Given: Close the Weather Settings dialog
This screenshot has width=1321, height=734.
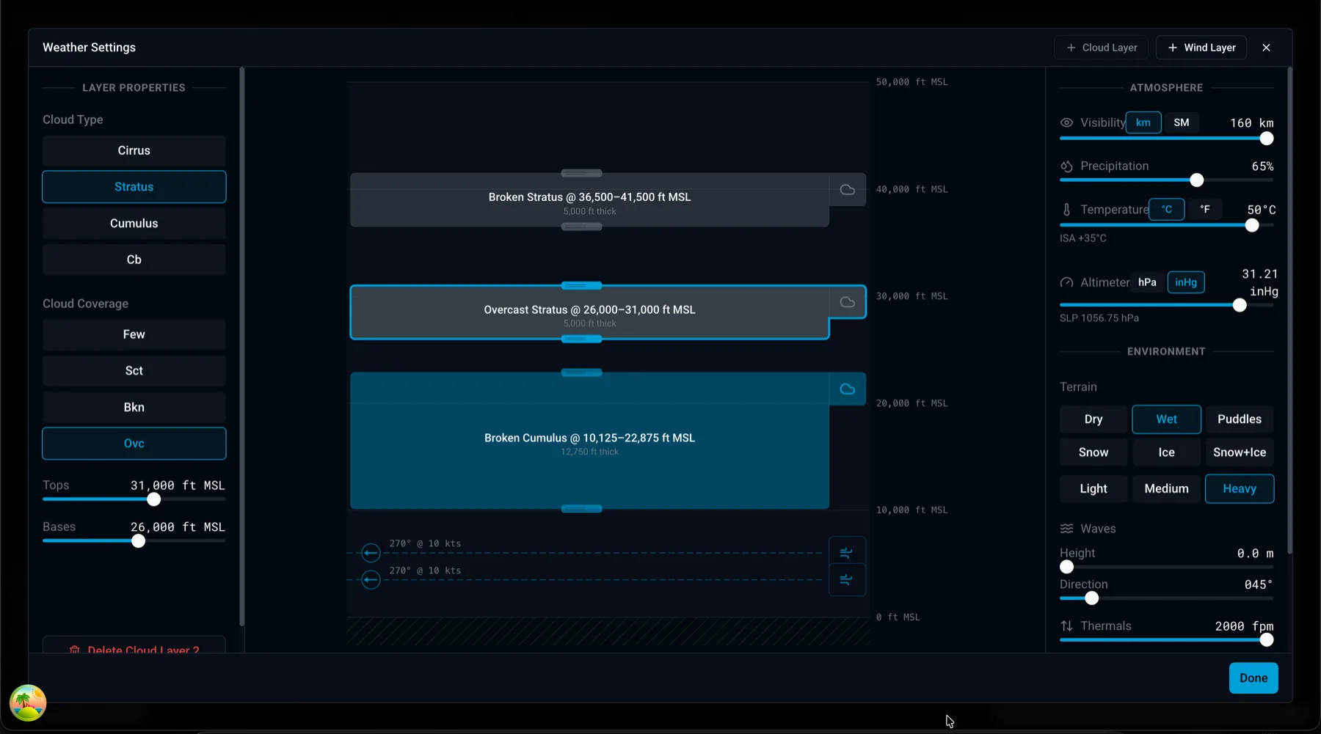Looking at the screenshot, I should pos(1266,48).
